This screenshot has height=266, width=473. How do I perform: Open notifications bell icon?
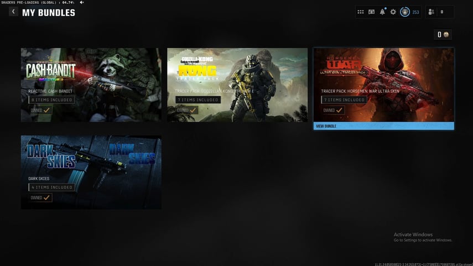[x=382, y=12]
